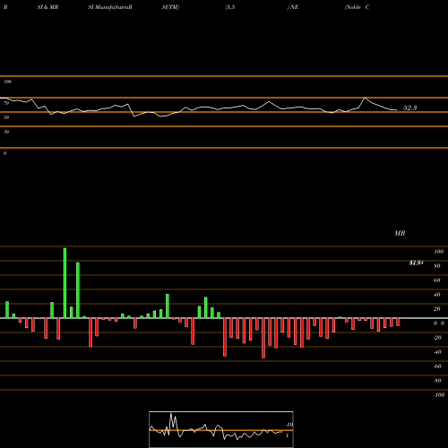Click the MR axis label -100
448x448 pixels.
coord(439,395)
